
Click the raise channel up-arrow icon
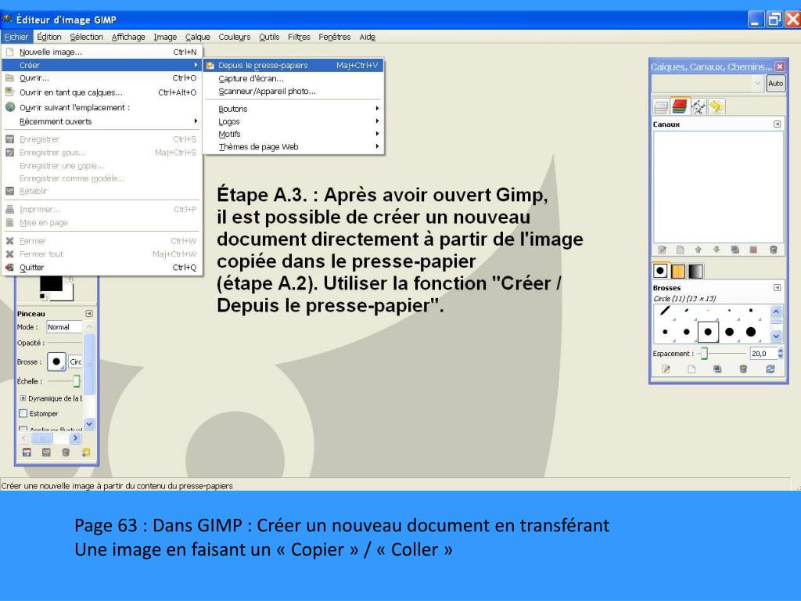pyautogui.click(x=699, y=250)
